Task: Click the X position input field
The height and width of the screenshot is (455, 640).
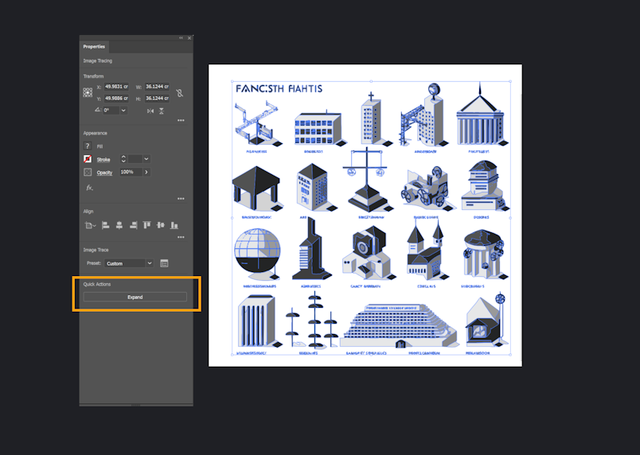Action: (116, 87)
